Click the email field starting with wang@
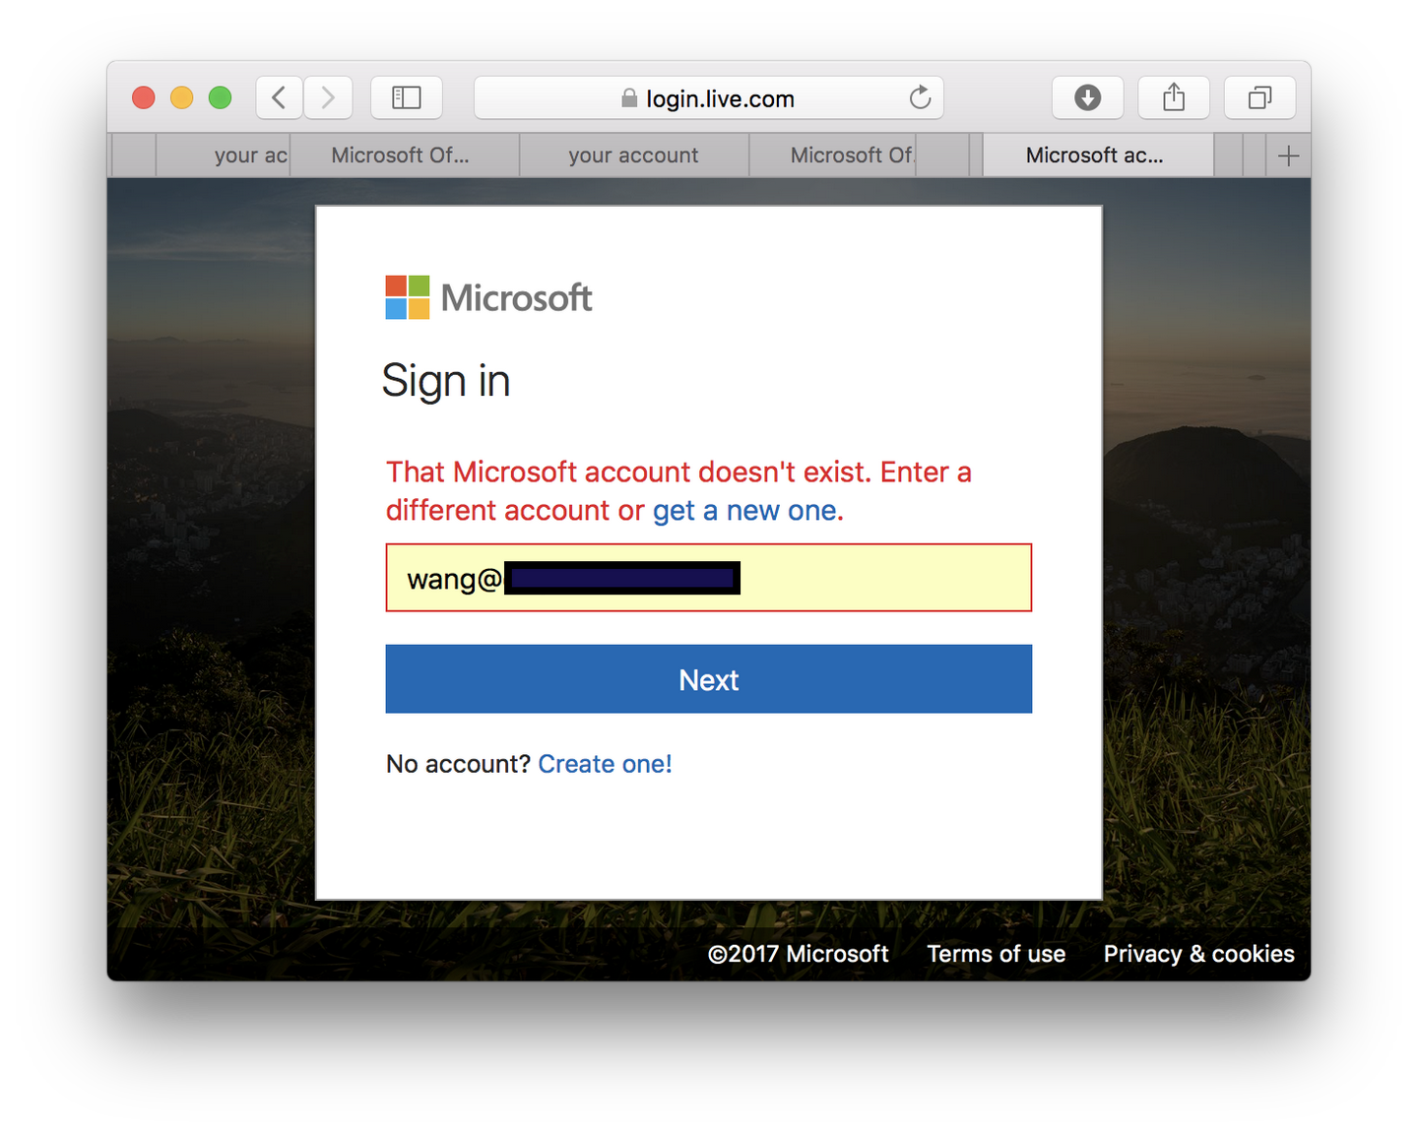This screenshot has width=1418, height=1134. (709, 578)
